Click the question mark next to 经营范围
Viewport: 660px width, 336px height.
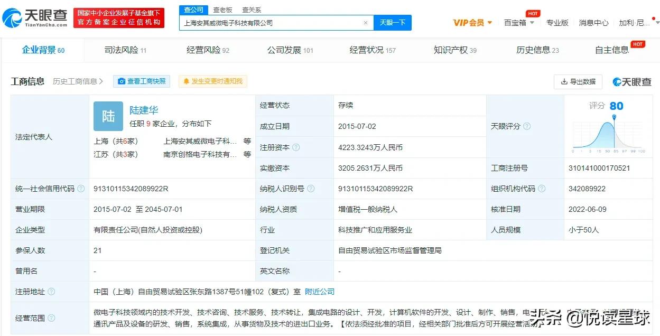51,318
